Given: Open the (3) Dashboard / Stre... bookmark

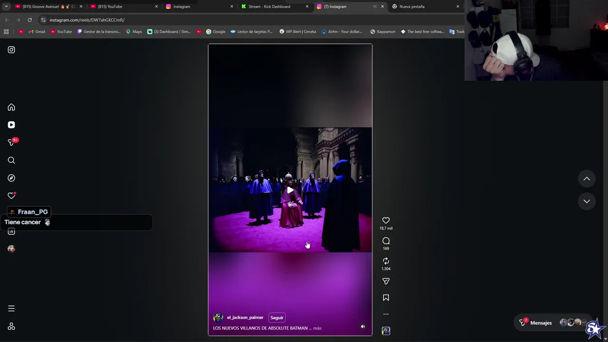Looking at the screenshot, I should tap(169, 32).
